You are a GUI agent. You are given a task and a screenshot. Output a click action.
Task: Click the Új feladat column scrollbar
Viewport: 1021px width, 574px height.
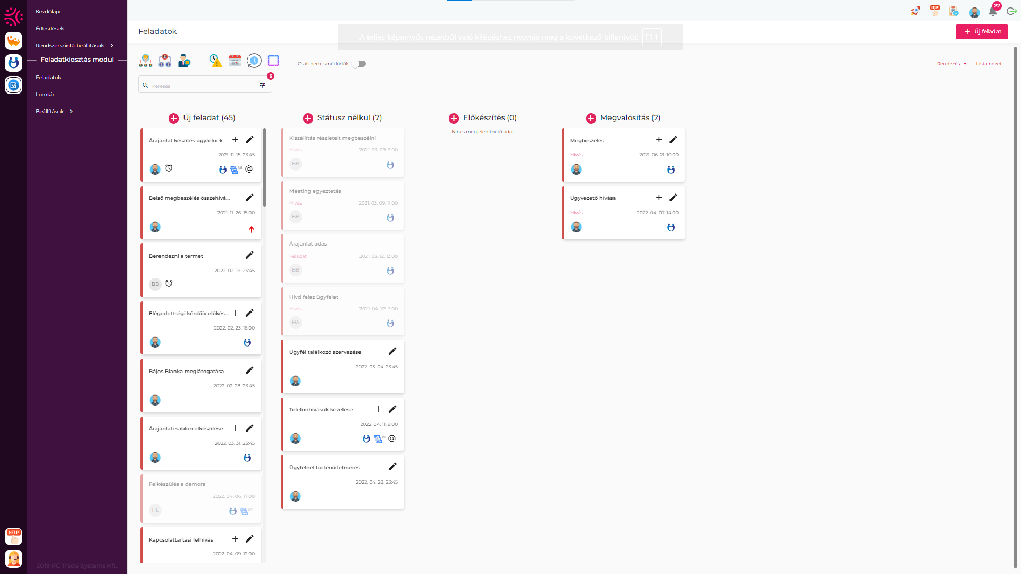[x=264, y=167]
